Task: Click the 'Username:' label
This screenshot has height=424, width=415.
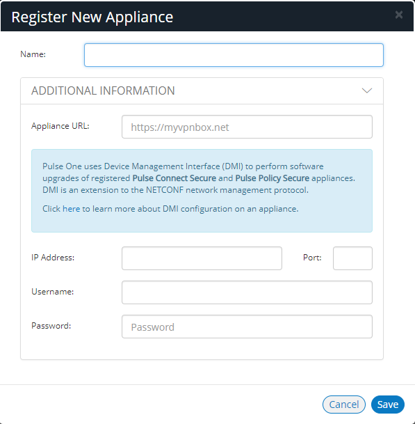Action: (52, 292)
